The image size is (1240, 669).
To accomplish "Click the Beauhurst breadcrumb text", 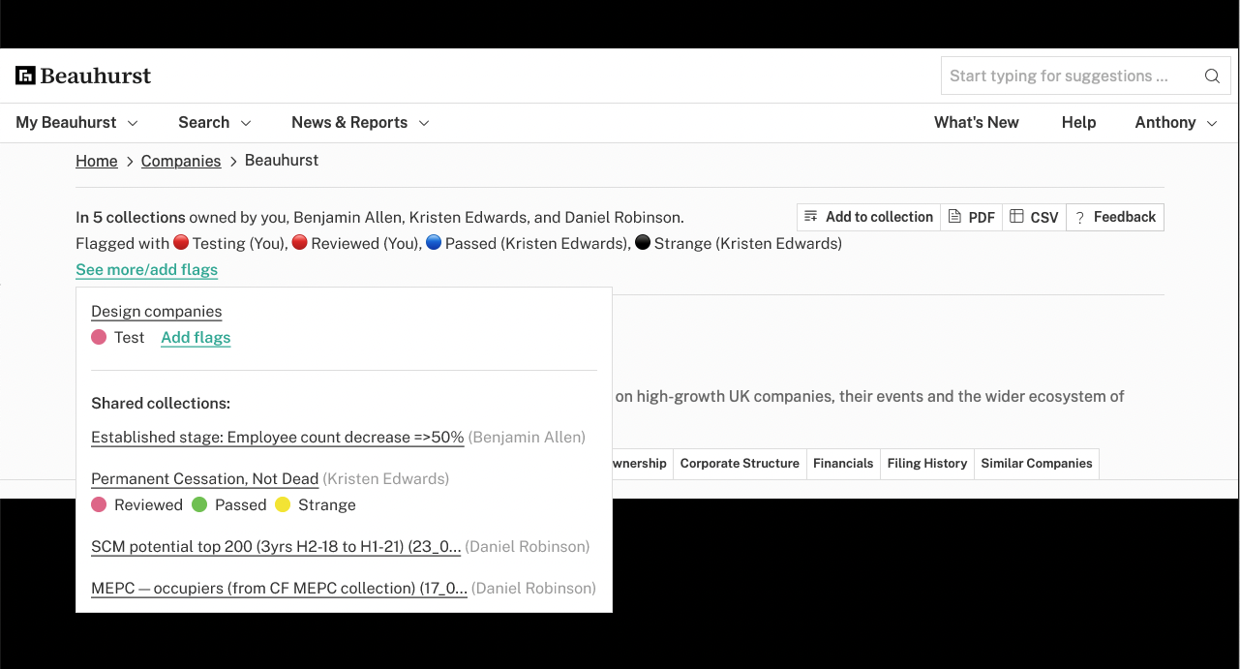I will point(282,160).
